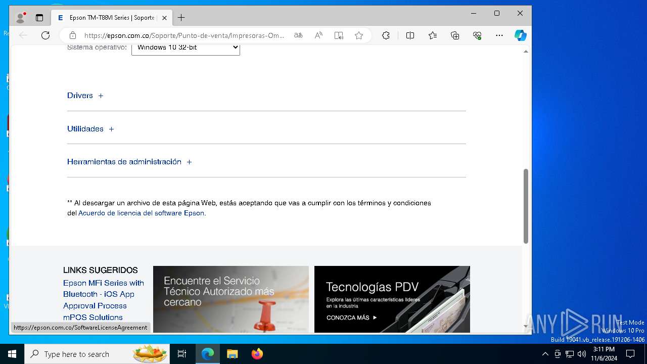Open mPOS Solutions link
647x364 pixels.
[x=93, y=317]
